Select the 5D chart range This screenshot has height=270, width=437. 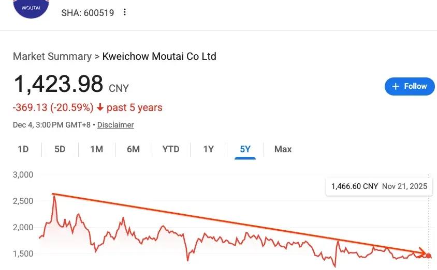click(60, 149)
